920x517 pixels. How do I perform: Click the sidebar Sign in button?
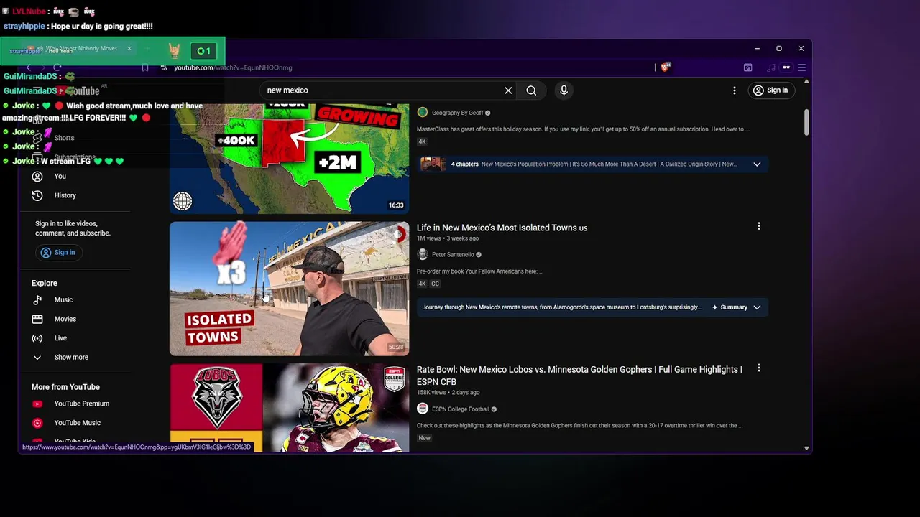click(x=58, y=253)
